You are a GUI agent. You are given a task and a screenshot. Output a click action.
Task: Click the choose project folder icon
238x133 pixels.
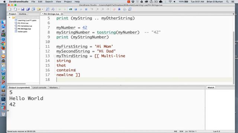pyautogui.click(x=39, y=9)
